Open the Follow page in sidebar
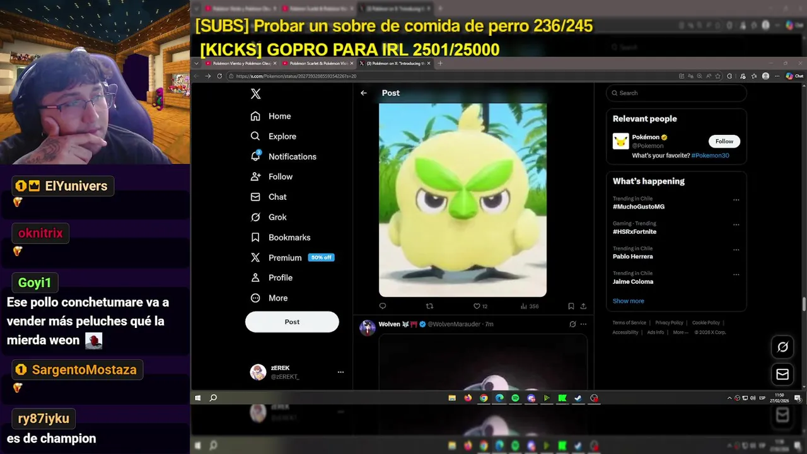The image size is (807, 454). coord(272,177)
